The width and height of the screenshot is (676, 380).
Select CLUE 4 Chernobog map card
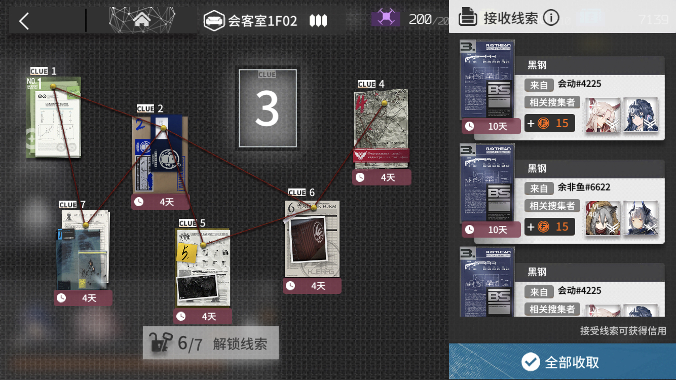[x=381, y=129]
